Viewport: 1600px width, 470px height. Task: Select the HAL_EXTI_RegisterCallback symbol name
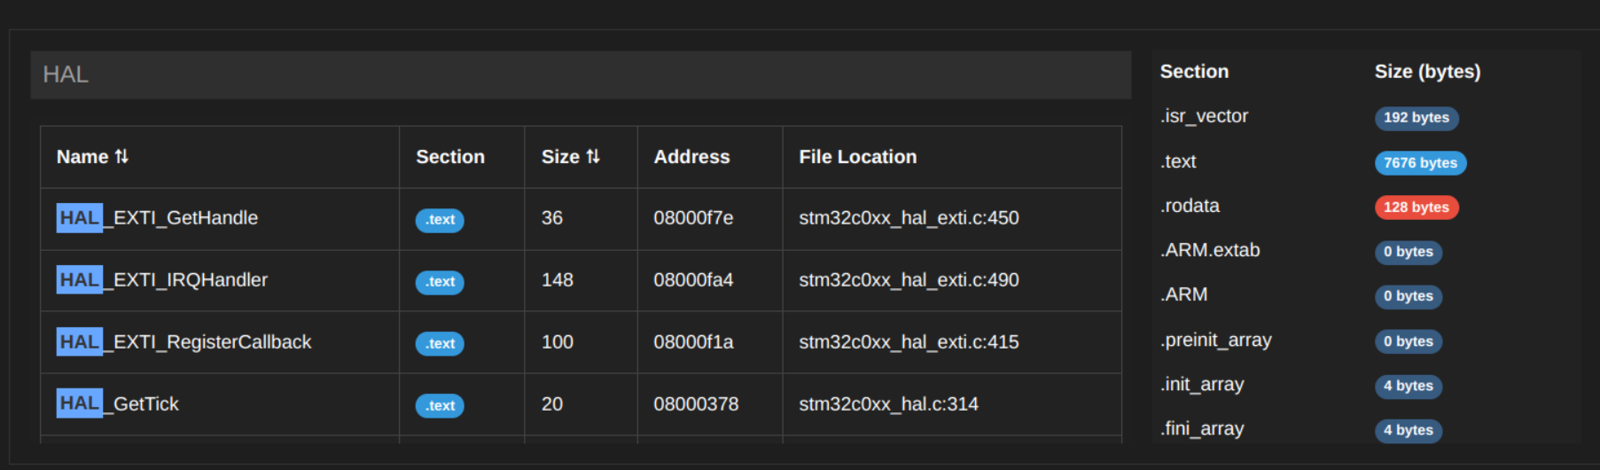[x=184, y=342]
